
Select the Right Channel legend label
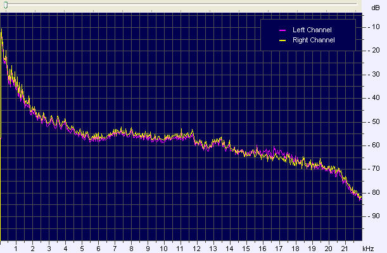coord(314,40)
